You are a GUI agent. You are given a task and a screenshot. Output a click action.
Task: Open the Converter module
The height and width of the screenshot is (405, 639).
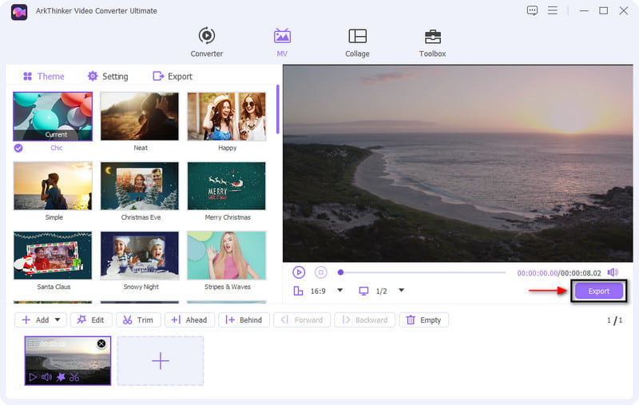pyautogui.click(x=207, y=42)
